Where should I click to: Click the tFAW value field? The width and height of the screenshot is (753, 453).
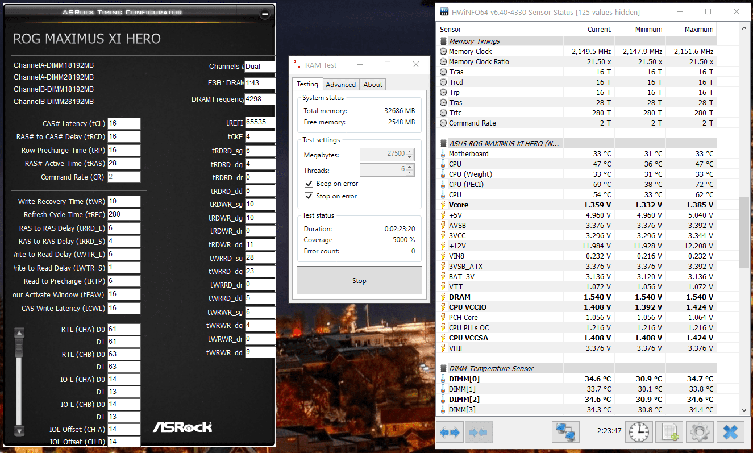click(x=124, y=294)
